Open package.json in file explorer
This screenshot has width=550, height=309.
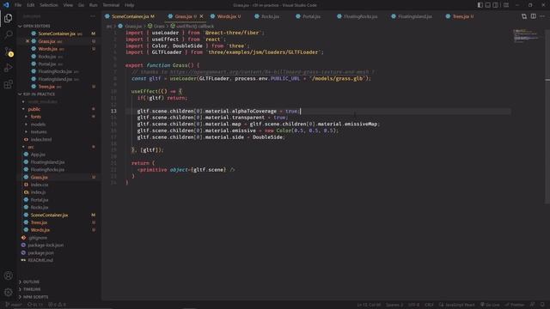coord(40,252)
